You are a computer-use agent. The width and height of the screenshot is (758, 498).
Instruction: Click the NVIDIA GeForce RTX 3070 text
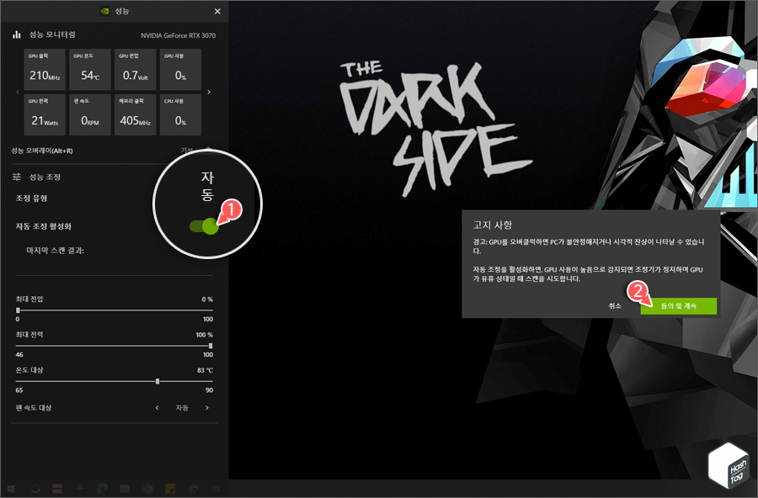pos(178,35)
